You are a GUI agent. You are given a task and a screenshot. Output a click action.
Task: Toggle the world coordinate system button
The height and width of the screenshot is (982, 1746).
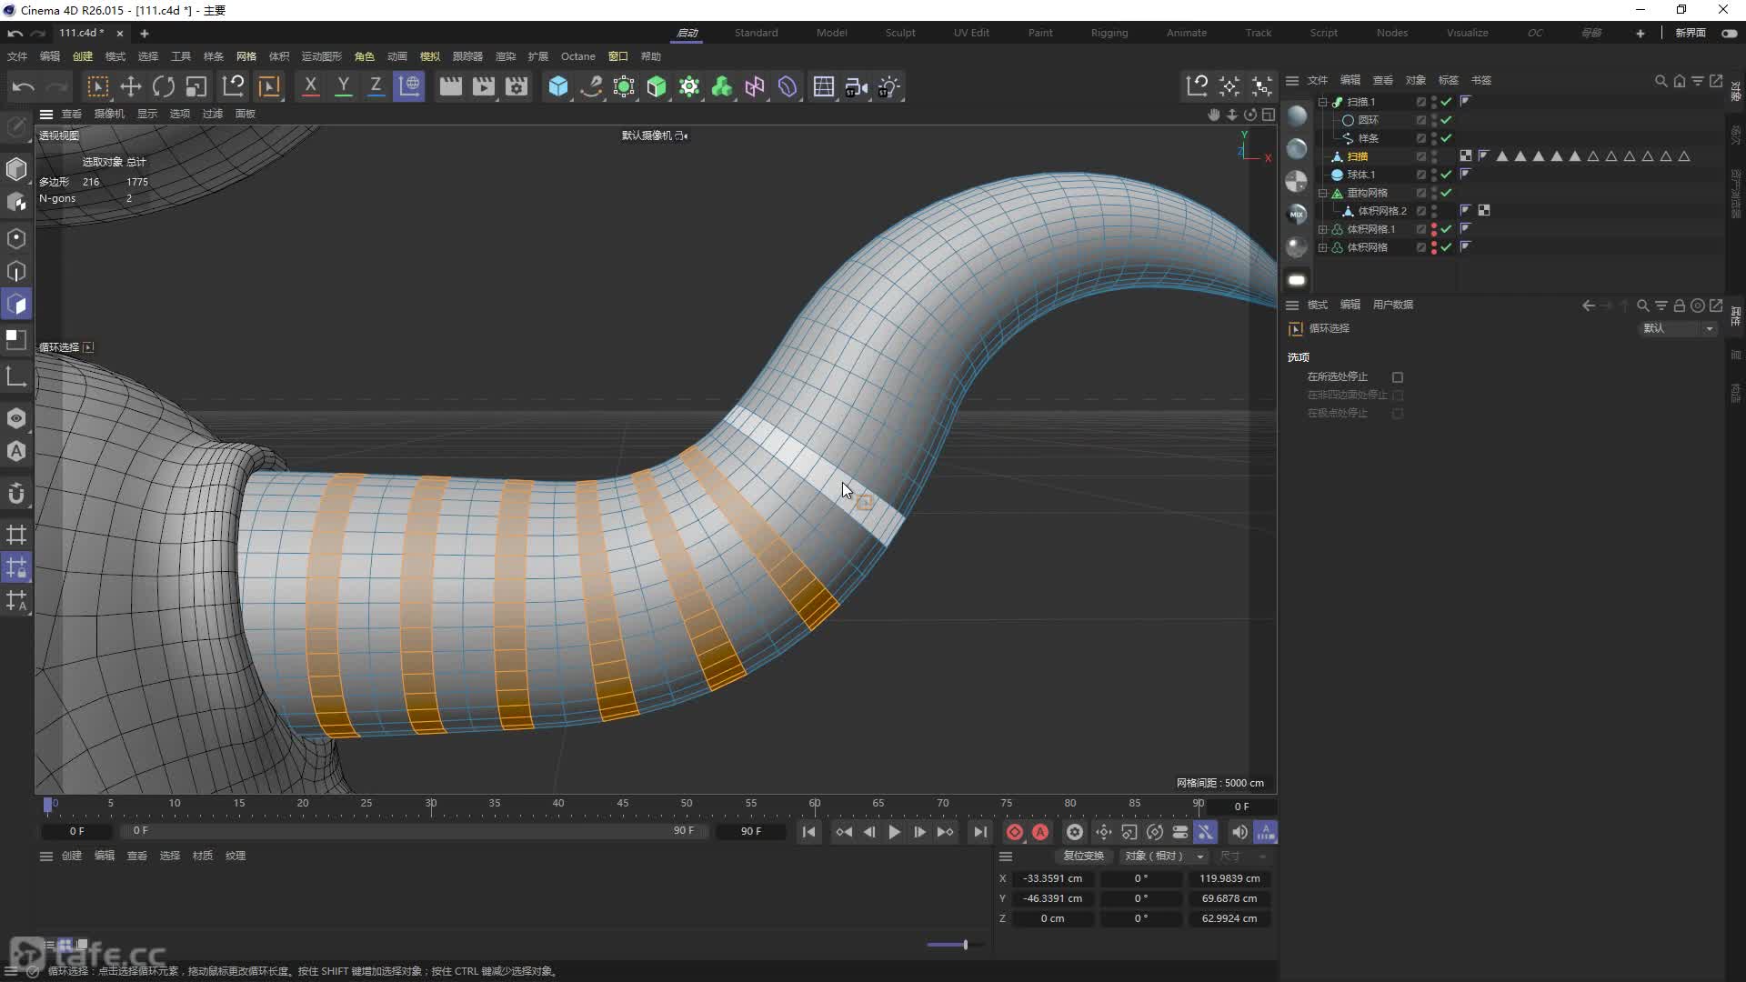pyautogui.click(x=409, y=86)
